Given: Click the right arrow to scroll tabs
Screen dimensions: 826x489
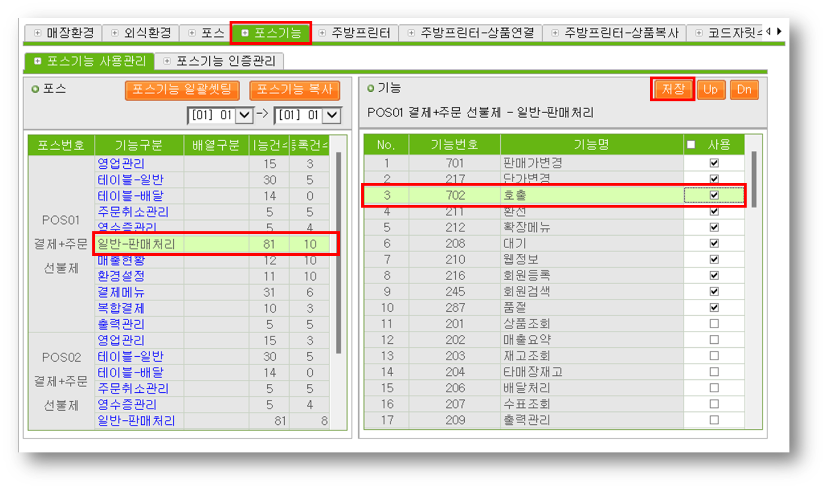Looking at the screenshot, I should (779, 32).
